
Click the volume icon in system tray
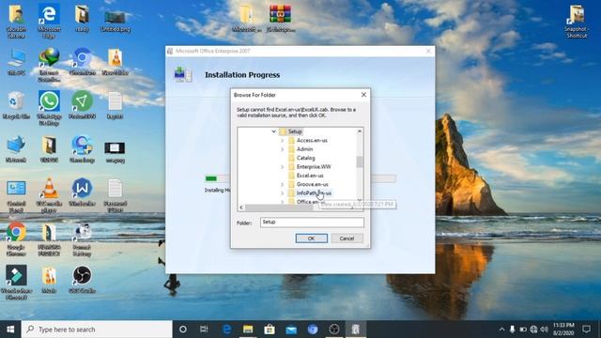(x=544, y=330)
